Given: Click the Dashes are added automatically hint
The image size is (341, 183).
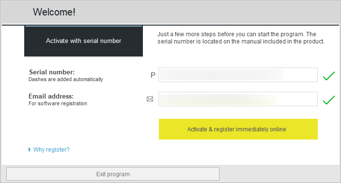Looking at the screenshot, I should click(66, 79).
